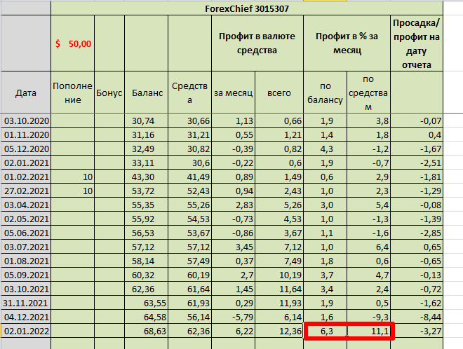Click the 'по средствам' subheader cell
The width and height of the screenshot is (463, 349).
click(x=368, y=93)
